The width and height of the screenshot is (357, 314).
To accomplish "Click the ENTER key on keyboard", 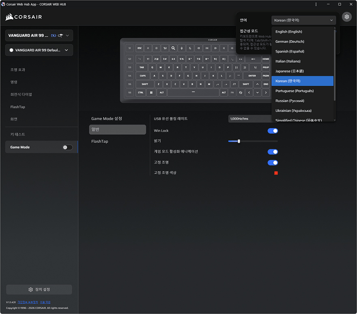I will pyautogui.click(x=252, y=76).
